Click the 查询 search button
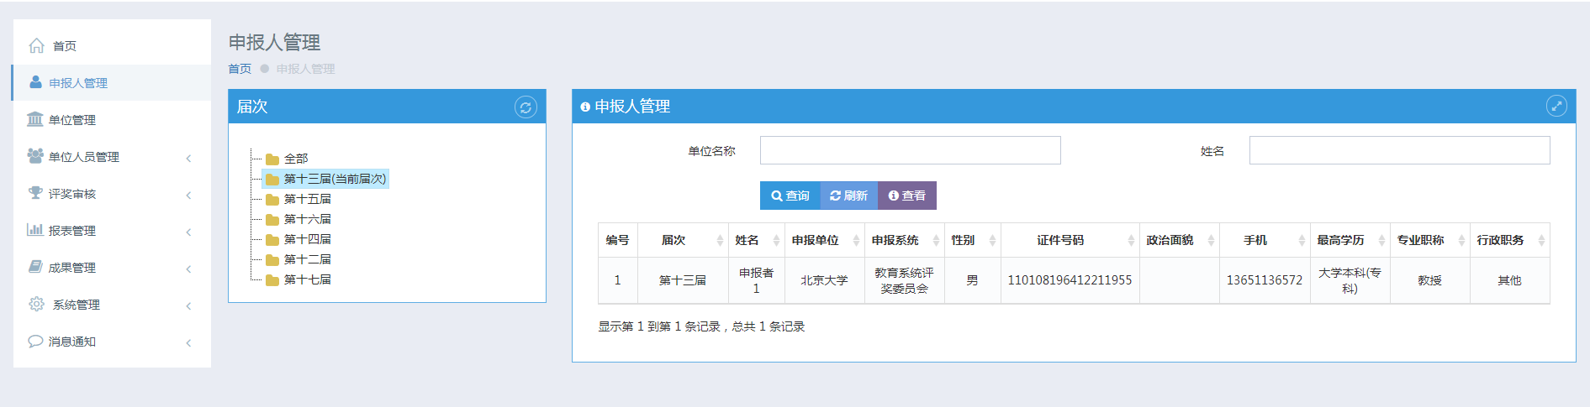This screenshot has width=1590, height=407. [790, 196]
